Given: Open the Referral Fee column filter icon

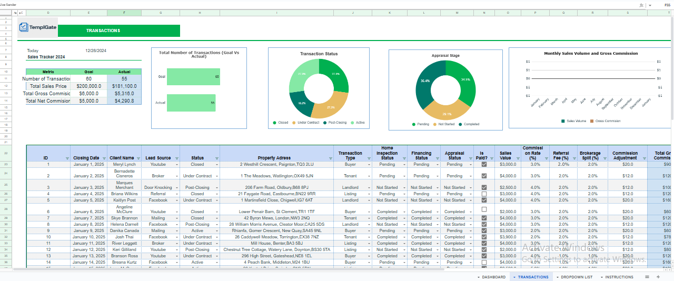Looking at the screenshot, I should [574, 158].
